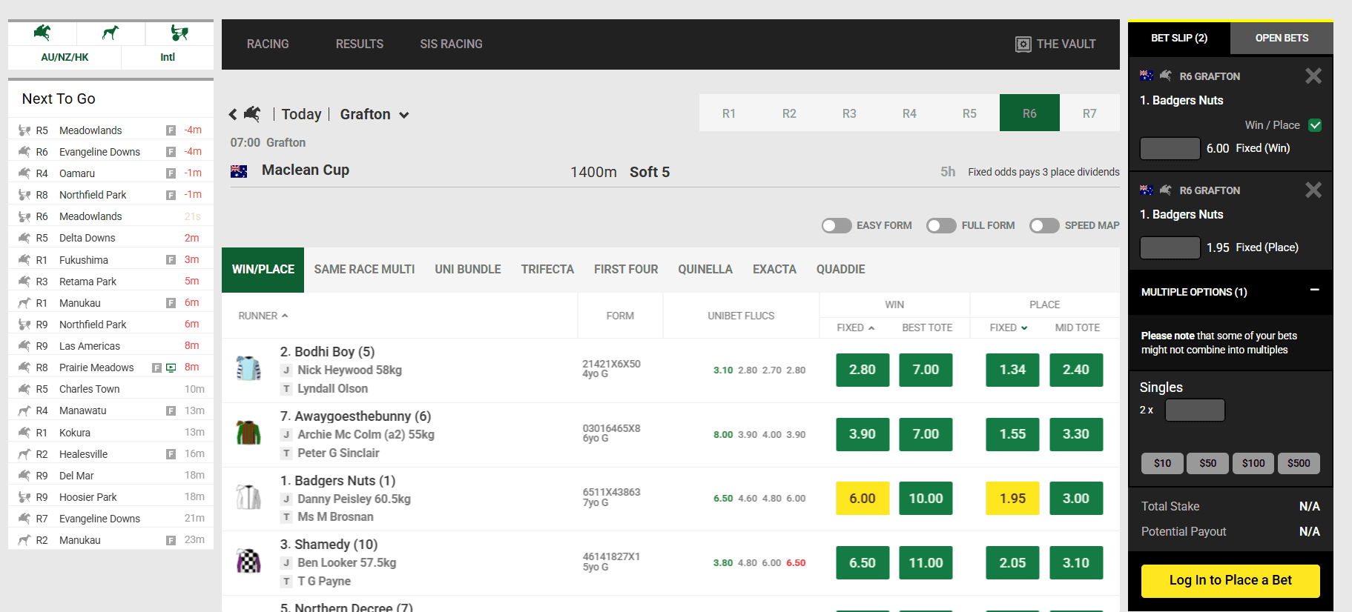This screenshot has height=612, width=1352.
Task: Open The Vault icon
Action: [1023, 44]
